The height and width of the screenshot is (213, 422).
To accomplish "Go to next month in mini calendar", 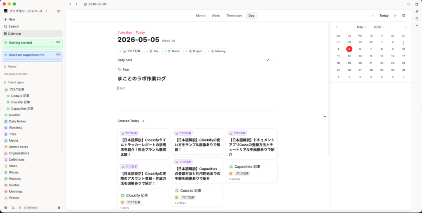I will tap(406, 27).
